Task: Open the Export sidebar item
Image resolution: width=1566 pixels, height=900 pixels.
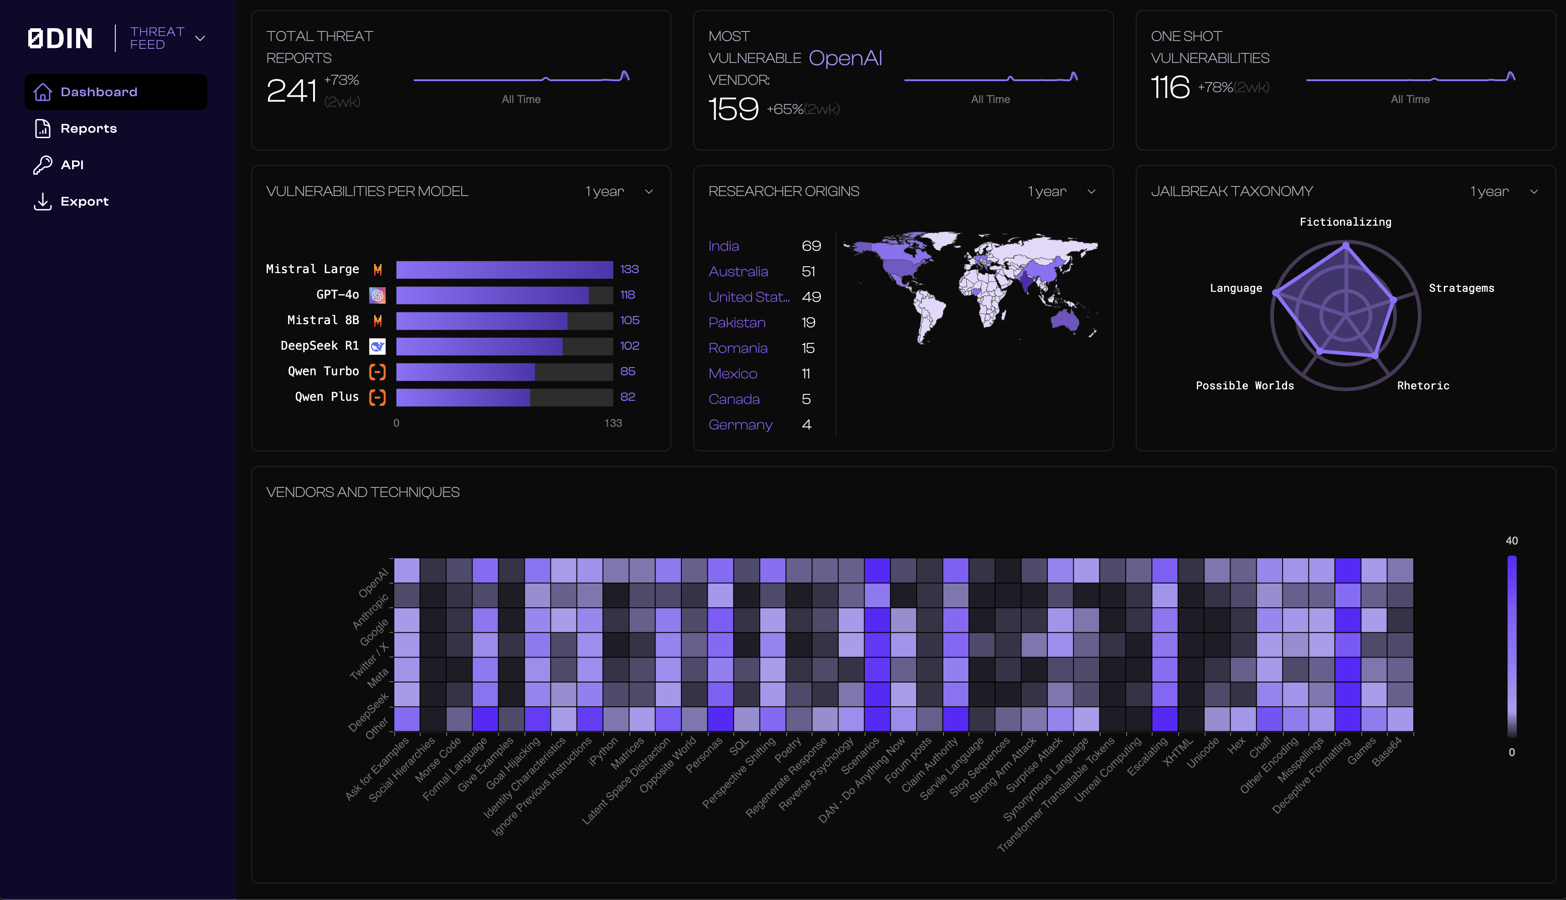Action: point(116,202)
